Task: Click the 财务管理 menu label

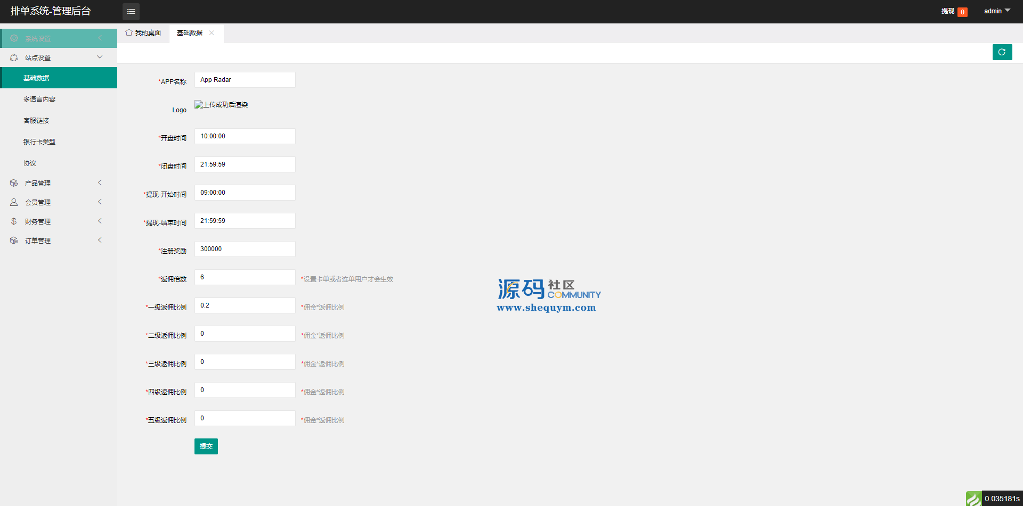Action: tap(38, 222)
